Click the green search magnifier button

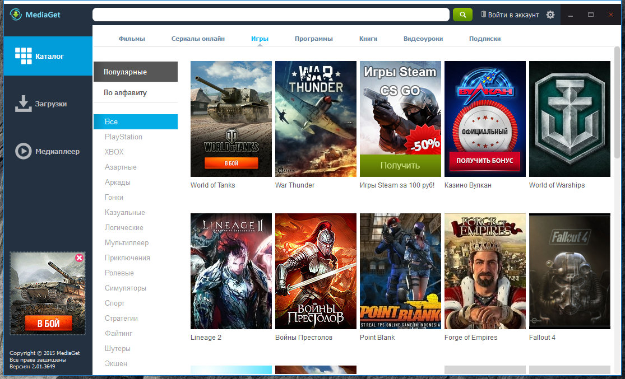pyautogui.click(x=462, y=15)
